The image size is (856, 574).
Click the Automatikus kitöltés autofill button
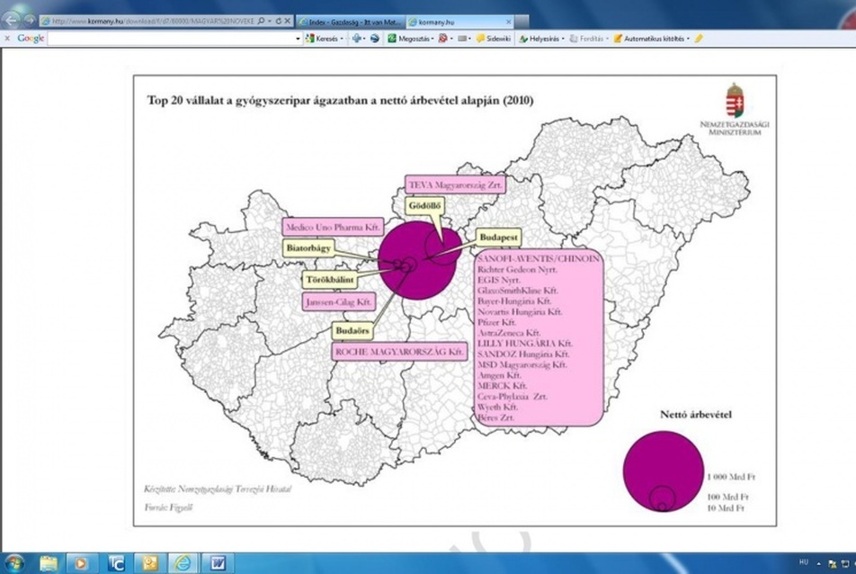(x=648, y=39)
